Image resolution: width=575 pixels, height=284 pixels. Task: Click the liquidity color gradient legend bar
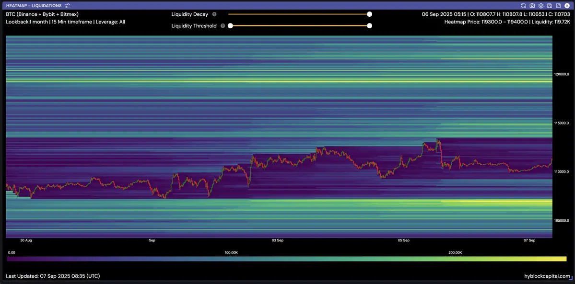click(x=286, y=259)
